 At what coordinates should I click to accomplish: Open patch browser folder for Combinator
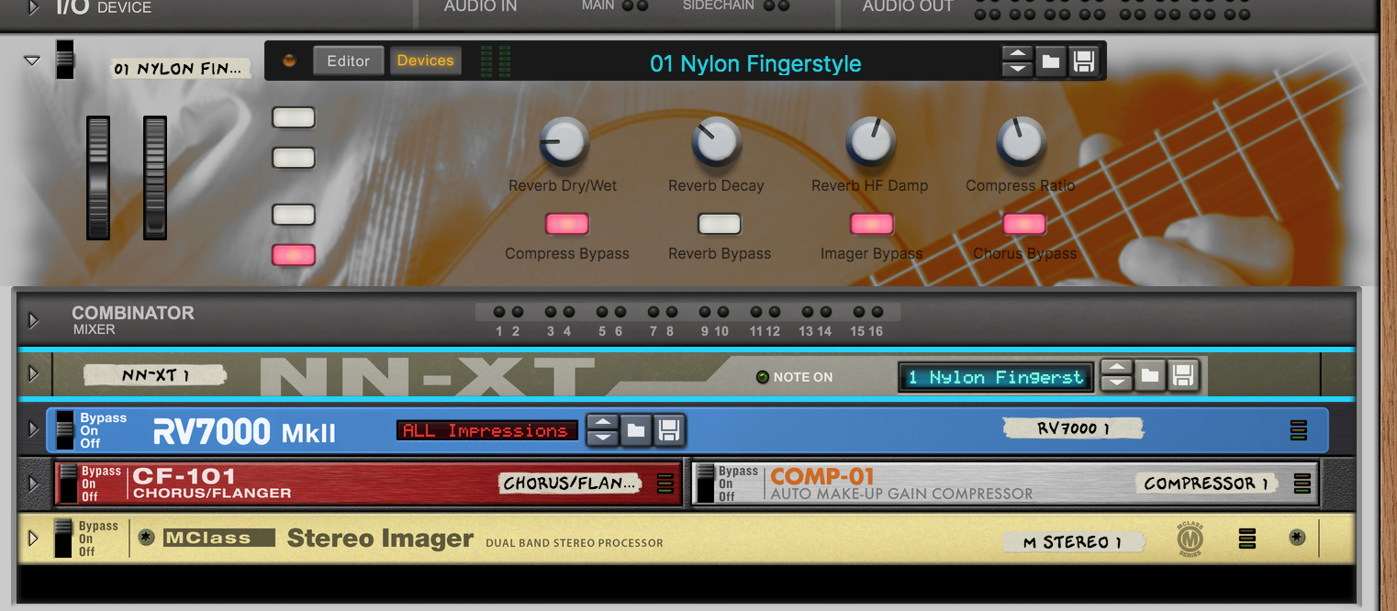(1051, 61)
